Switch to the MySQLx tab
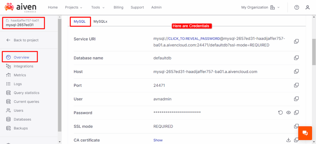This screenshot has height=144, width=316. (100, 22)
